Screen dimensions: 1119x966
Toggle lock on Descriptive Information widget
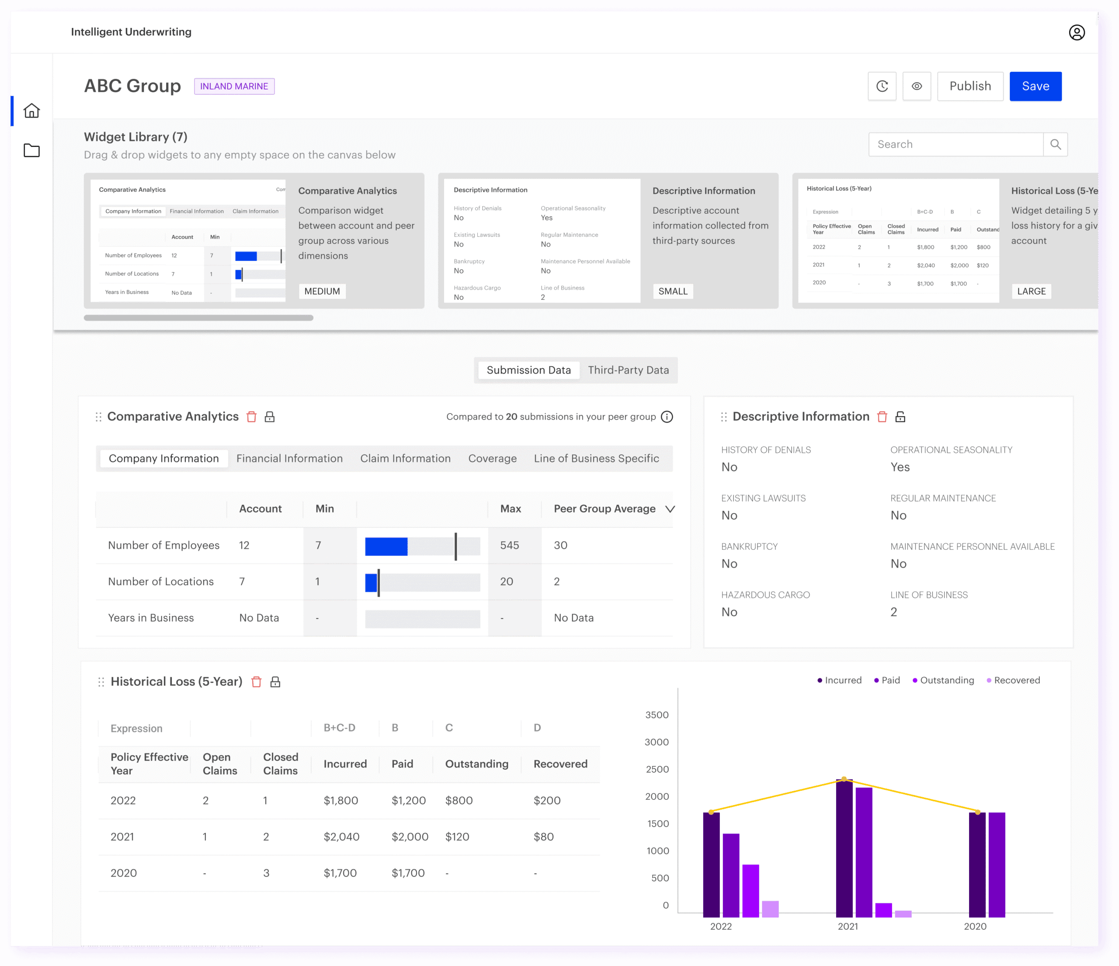pyautogui.click(x=900, y=417)
